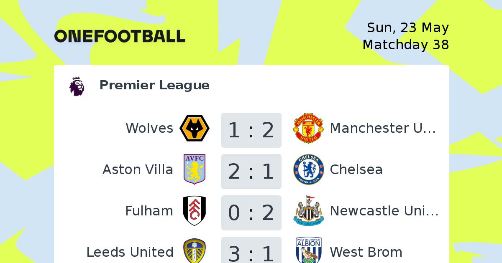
Task: Click the Sun, 23 May date text
Action: (408, 28)
